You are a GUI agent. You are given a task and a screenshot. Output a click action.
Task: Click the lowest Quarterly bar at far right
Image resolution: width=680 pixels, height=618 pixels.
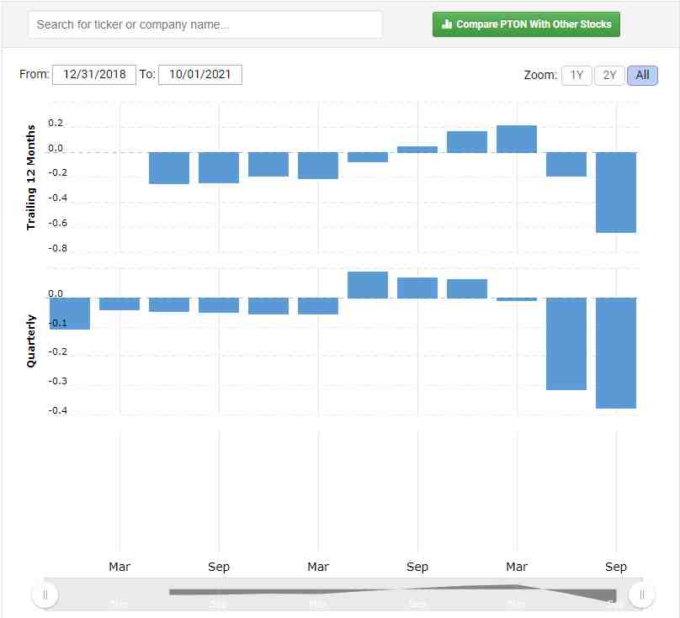[x=616, y=352]
